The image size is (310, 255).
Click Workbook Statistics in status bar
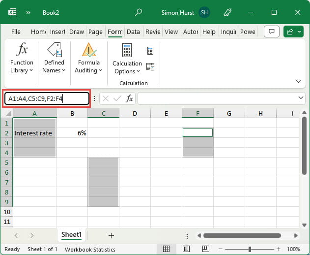[89, 249]
